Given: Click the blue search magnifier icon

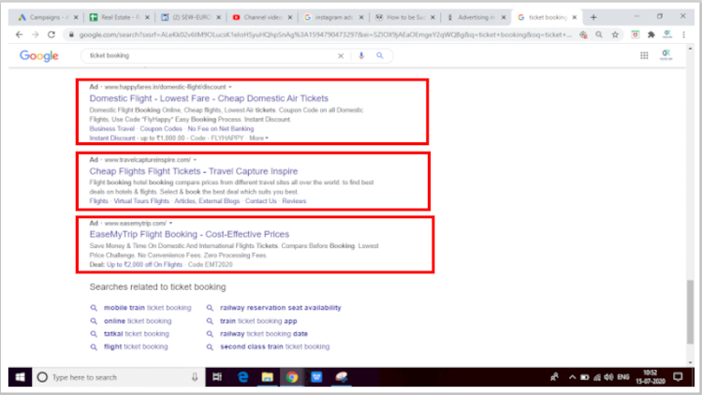Looking at the screenshot, I should [x=380, y=55].
